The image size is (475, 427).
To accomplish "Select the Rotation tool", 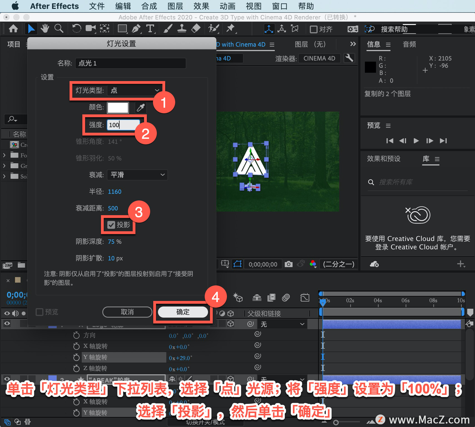I will 76,29.
